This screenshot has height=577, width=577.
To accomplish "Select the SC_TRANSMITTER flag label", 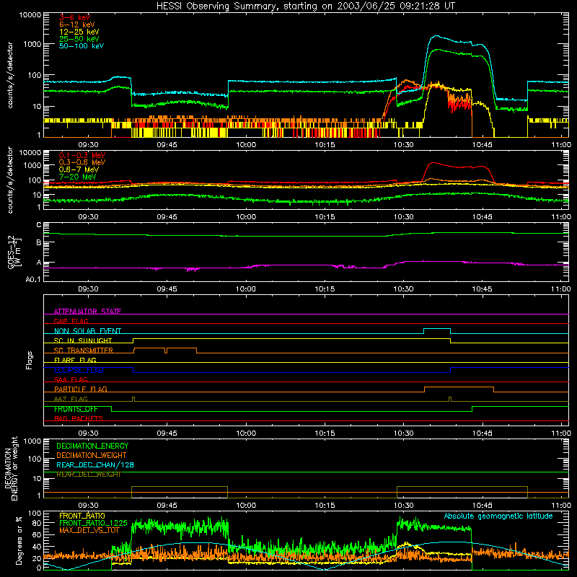I will point(84,351).
